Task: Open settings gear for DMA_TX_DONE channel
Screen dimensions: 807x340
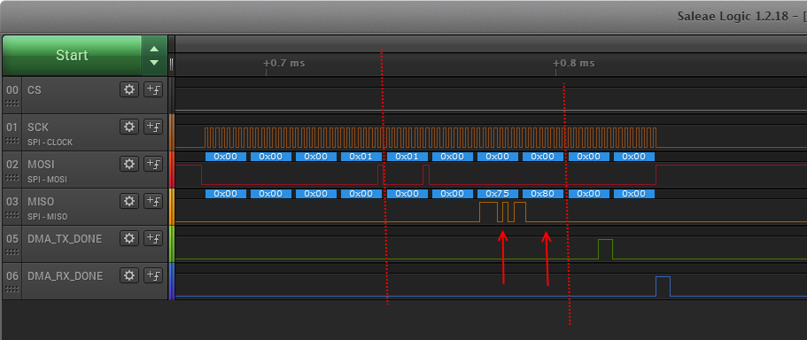Action: click(x=129, y=237)
